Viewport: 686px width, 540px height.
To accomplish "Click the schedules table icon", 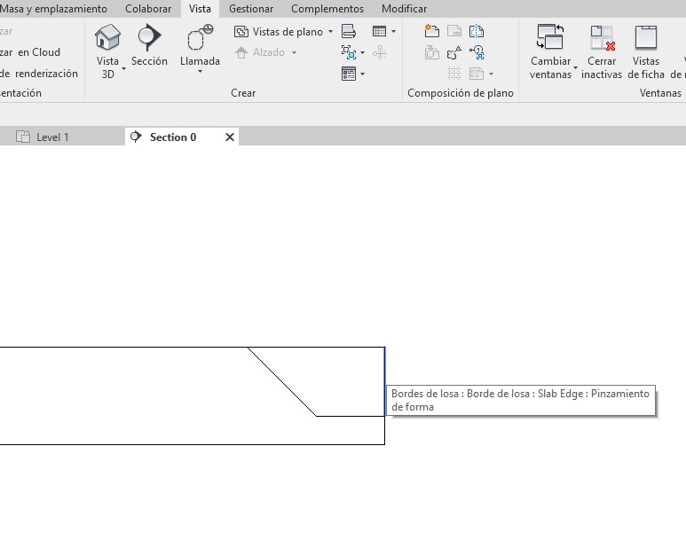I will (380, 31).
